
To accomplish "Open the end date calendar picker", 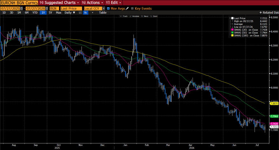I will 47,8.
